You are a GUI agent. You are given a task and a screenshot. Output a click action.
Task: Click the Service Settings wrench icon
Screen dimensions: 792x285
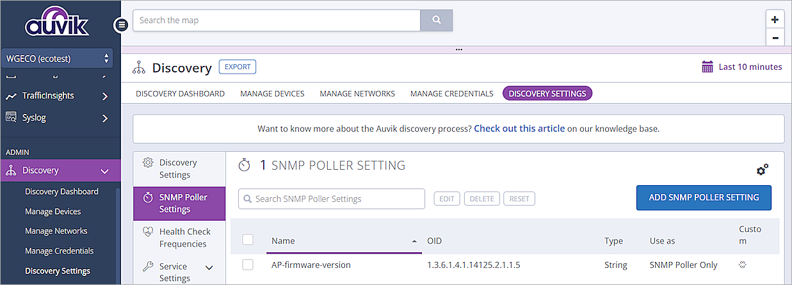coord(148,266)
